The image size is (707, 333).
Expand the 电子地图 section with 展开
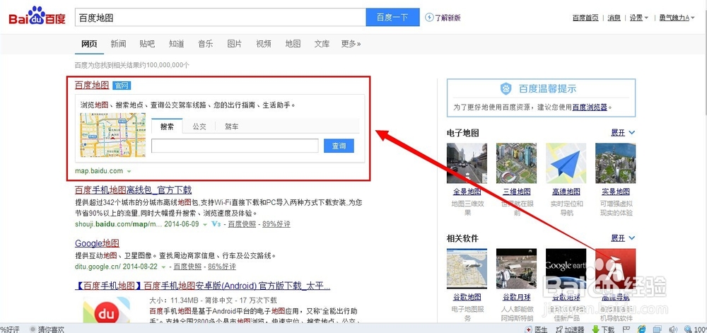[623, 132]
